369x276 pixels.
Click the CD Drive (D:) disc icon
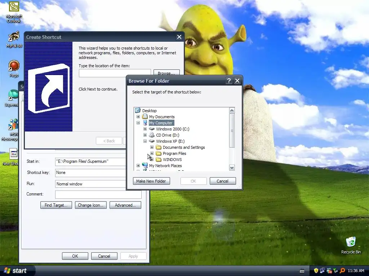point(152,135)
